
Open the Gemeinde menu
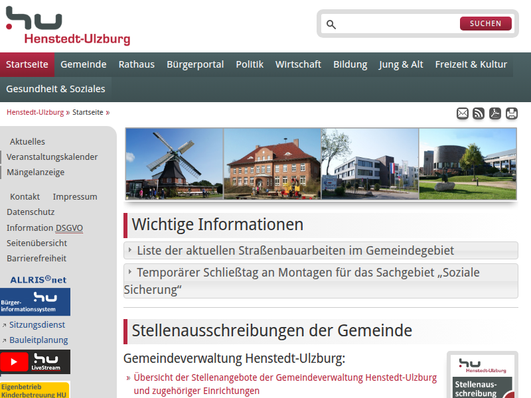click(x=84, y=64)
